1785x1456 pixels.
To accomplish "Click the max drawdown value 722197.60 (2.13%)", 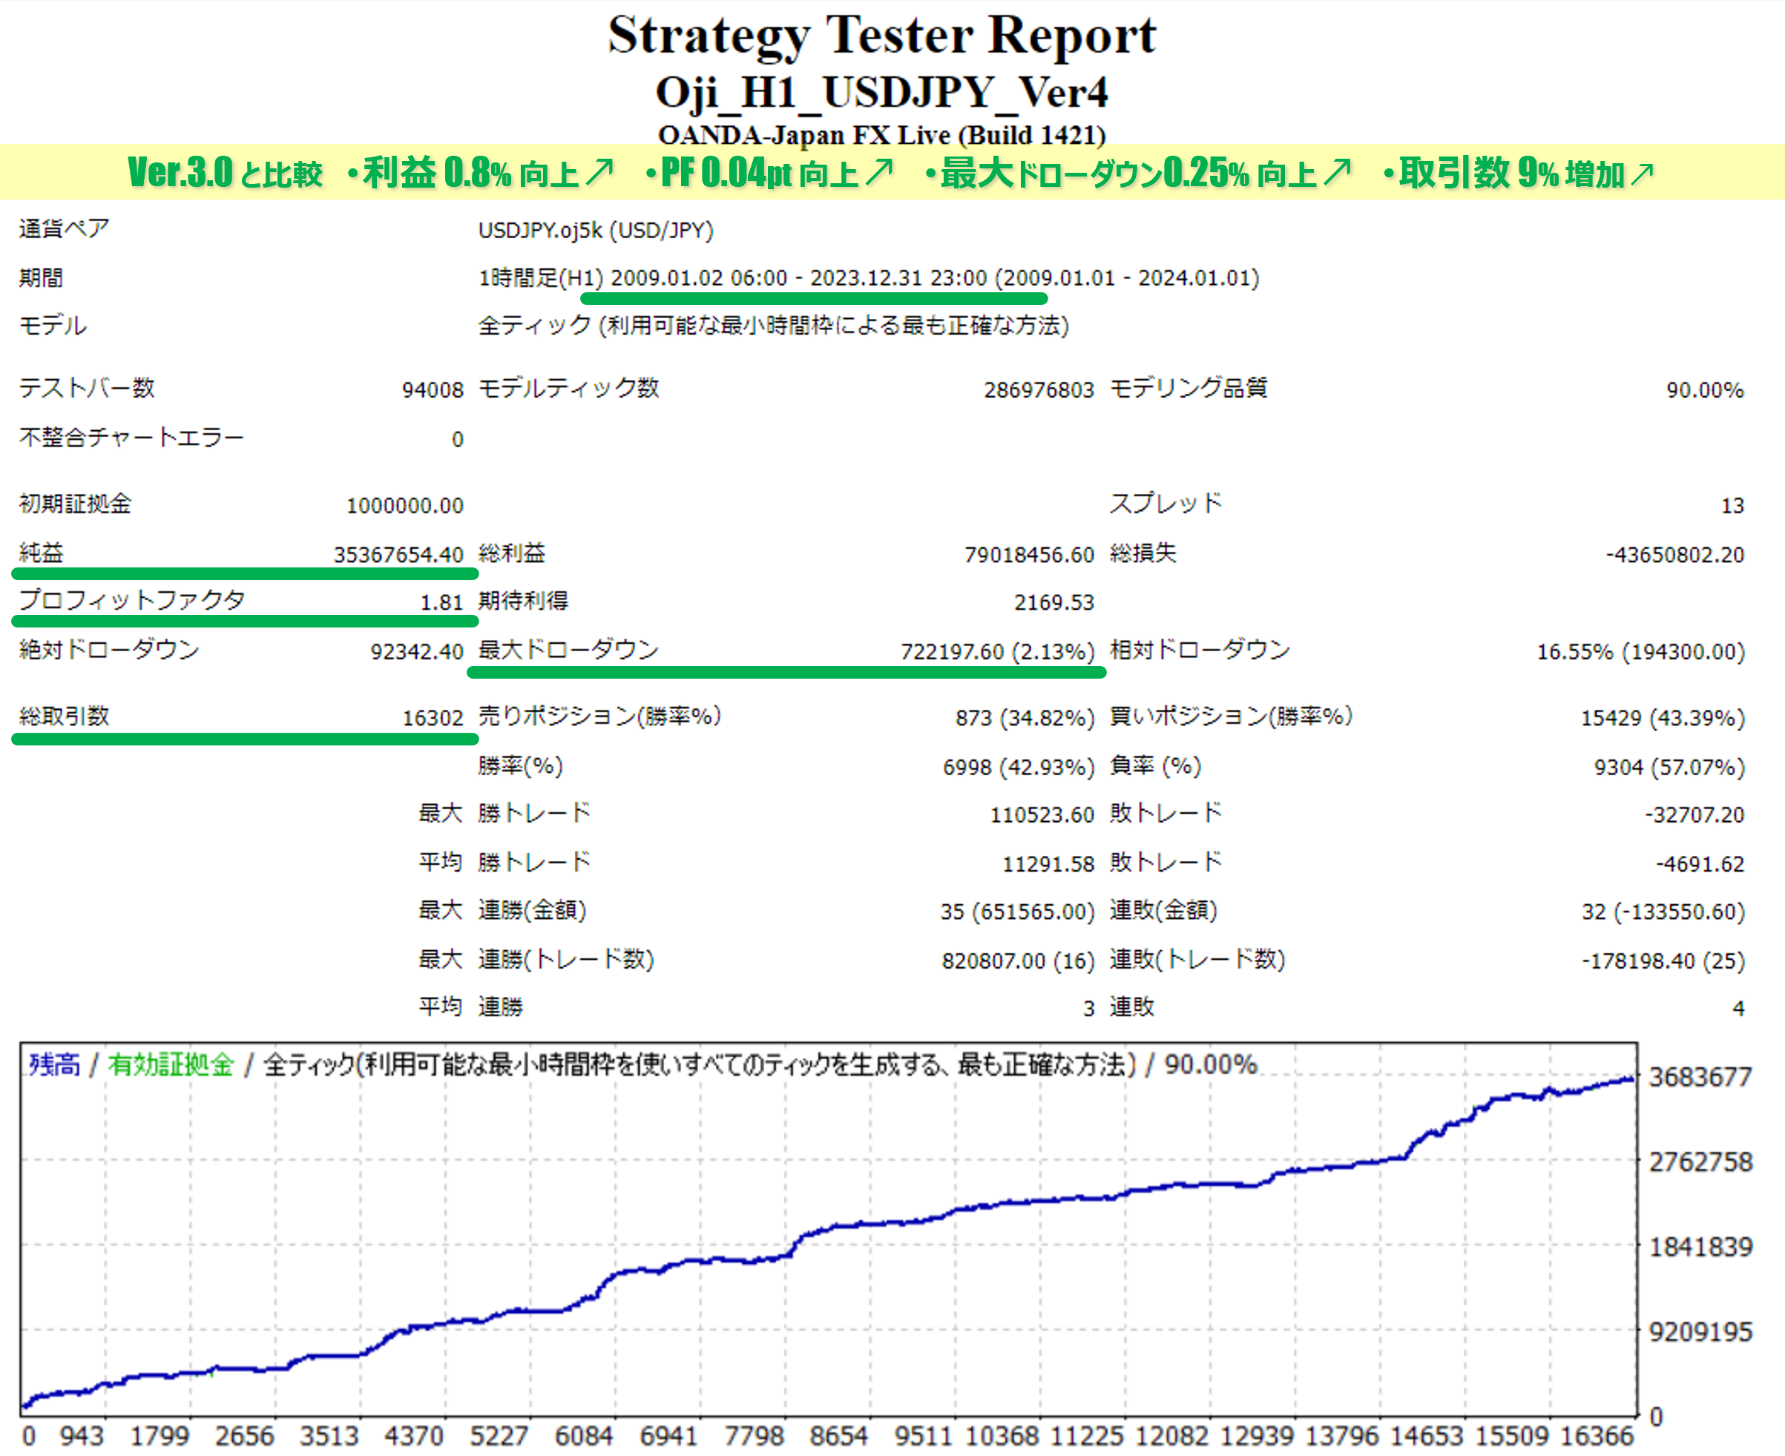I will [996, 653].
